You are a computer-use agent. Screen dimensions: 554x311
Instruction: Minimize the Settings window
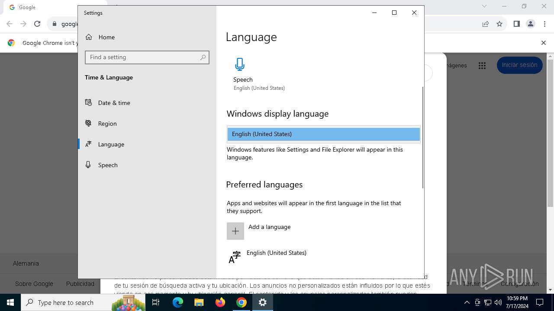click(x=374, y=13)
